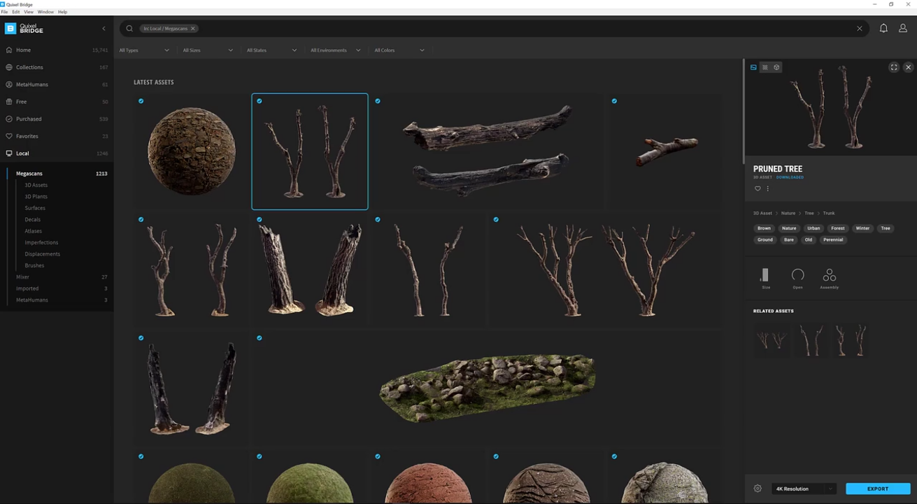Click the Winter tag

click(863, 228)
